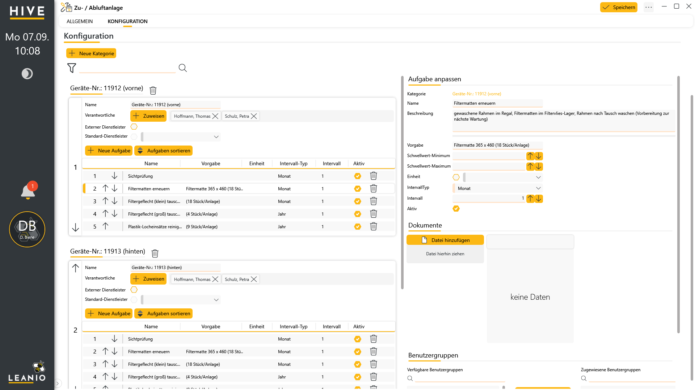Select the KONFIGURATION tab
Viewport: 695px width, 390px height.
click(127, 21)
